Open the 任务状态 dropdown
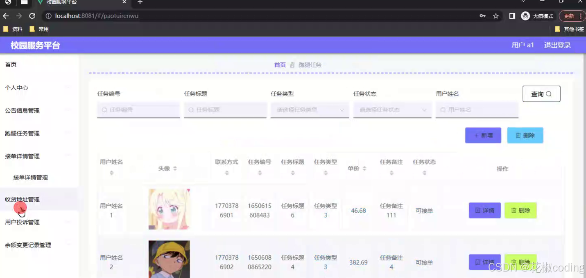The height and width of the screenshot is (278, 586). [x=392, y=109]
